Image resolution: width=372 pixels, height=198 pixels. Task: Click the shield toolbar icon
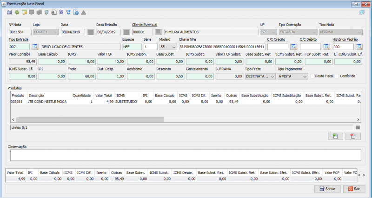46,13
